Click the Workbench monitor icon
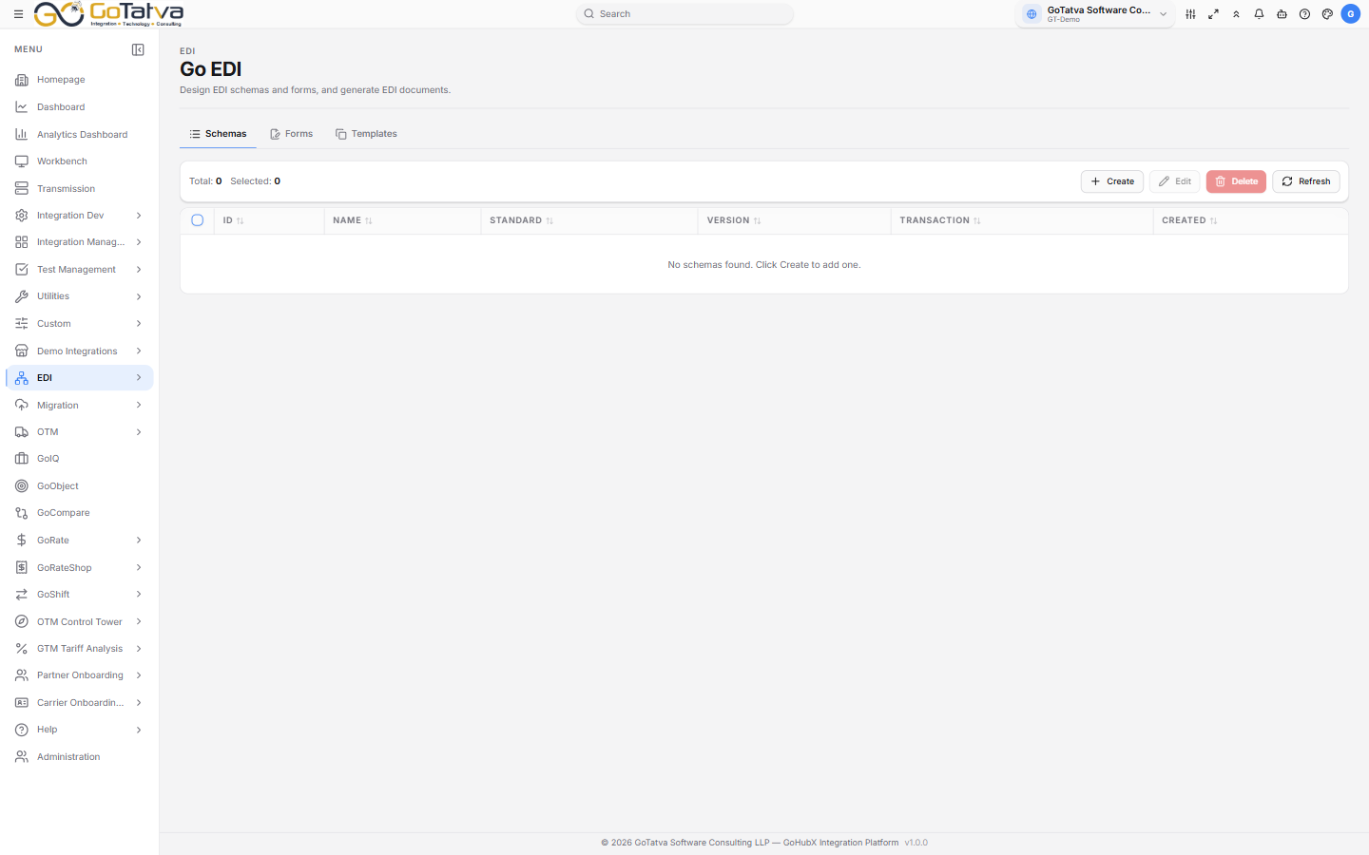The height and width of the screenshot is (855, 1369). click(x=22, y=161)
